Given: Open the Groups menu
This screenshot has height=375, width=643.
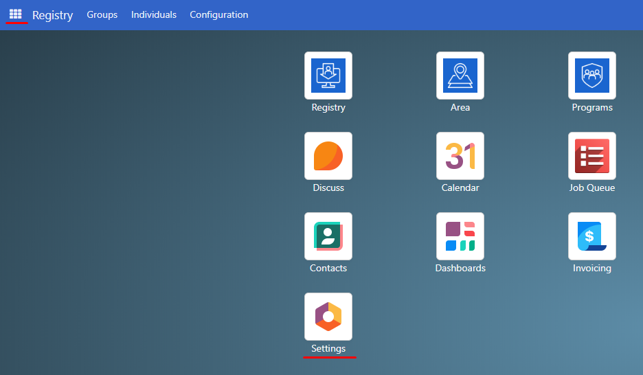Looking at the screenshot, I should [102, 14].
